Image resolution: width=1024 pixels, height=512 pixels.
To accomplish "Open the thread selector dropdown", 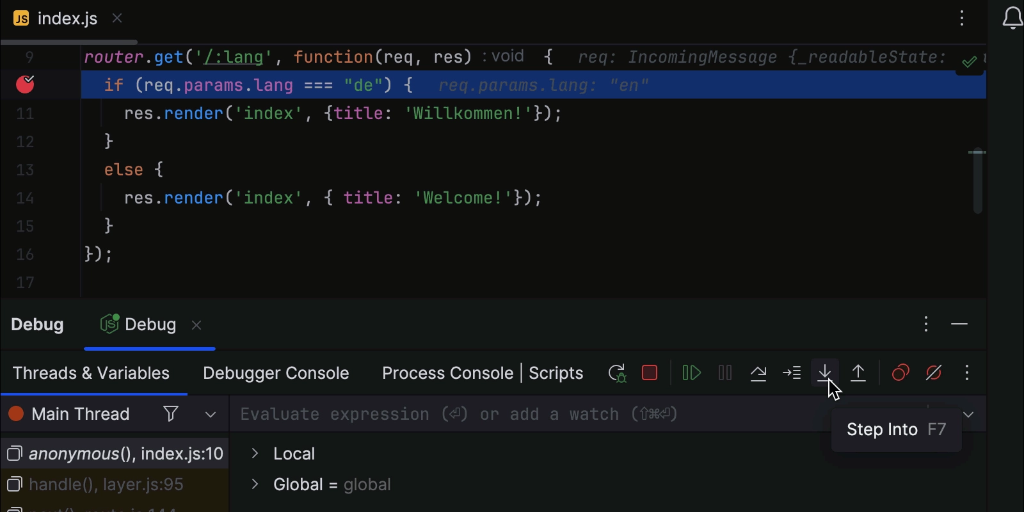I will (x=211, y=415).
